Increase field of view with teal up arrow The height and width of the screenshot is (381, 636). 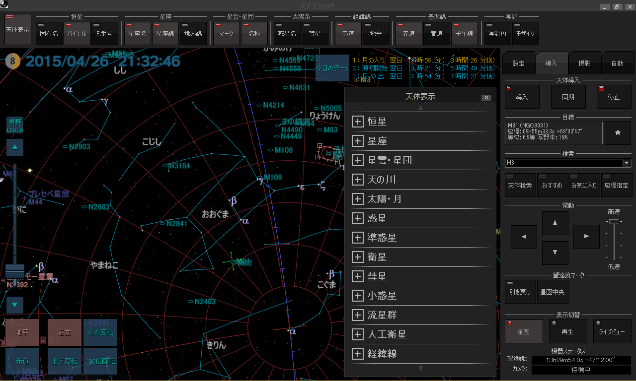point(15,147)
